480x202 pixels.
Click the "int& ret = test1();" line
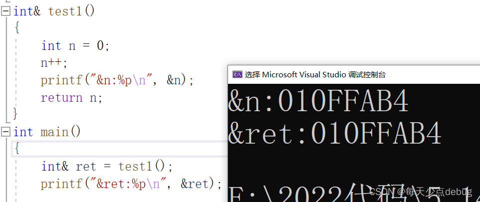click(107, 167)
